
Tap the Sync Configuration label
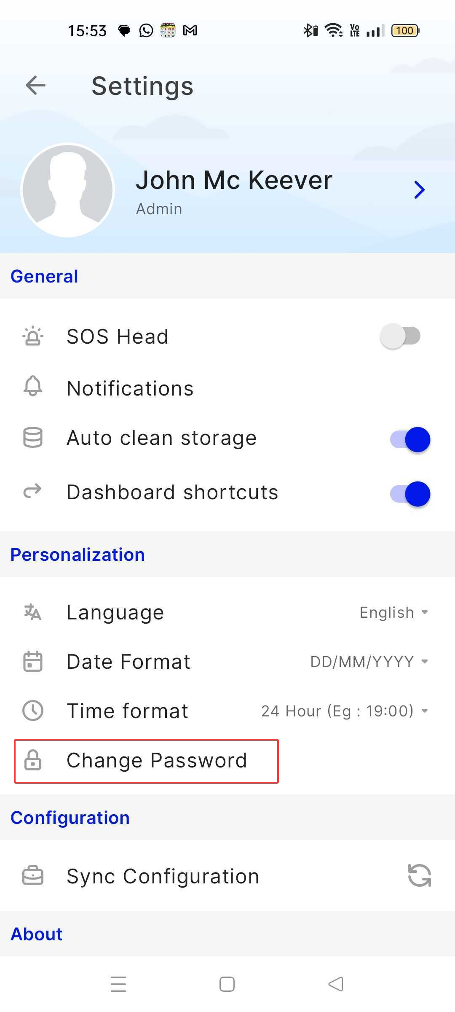click(x=163, y=876)
